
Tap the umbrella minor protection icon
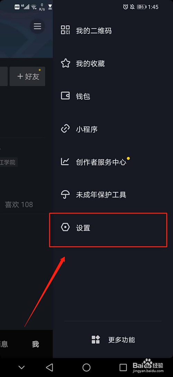tap(65, 194)
